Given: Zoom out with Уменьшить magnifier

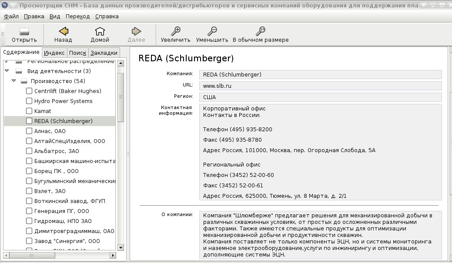Looking at the screenshot, I should click(212, 31).
